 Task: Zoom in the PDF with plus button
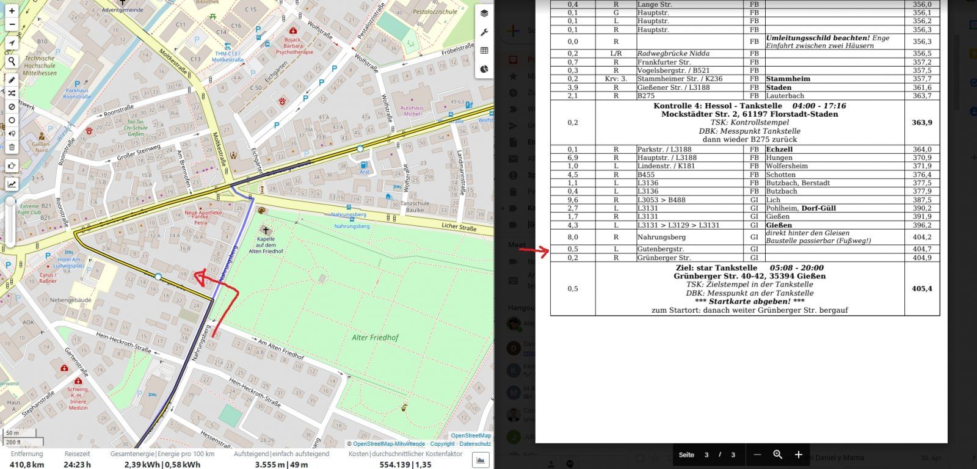click(x=798, y=455)
